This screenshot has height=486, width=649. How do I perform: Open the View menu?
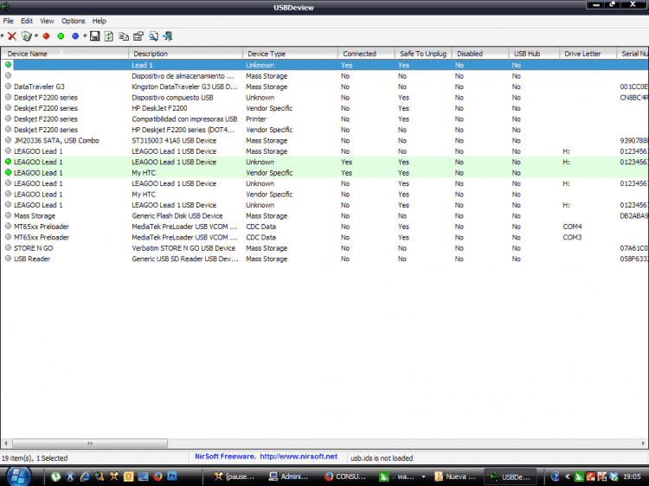point(47,21)
